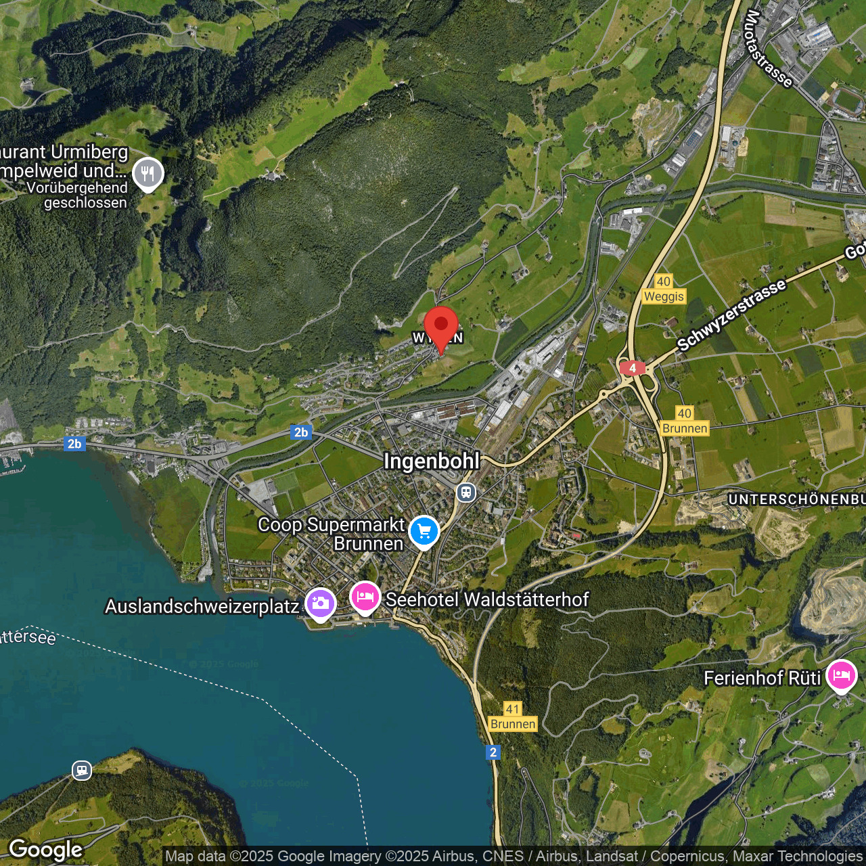Click the Ferienhof Rüti lodging icon
The height and width of the screenshot is (866, 866).
click(x=841, y=674)
